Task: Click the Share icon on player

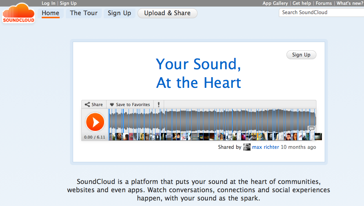Action: point(87,105)
